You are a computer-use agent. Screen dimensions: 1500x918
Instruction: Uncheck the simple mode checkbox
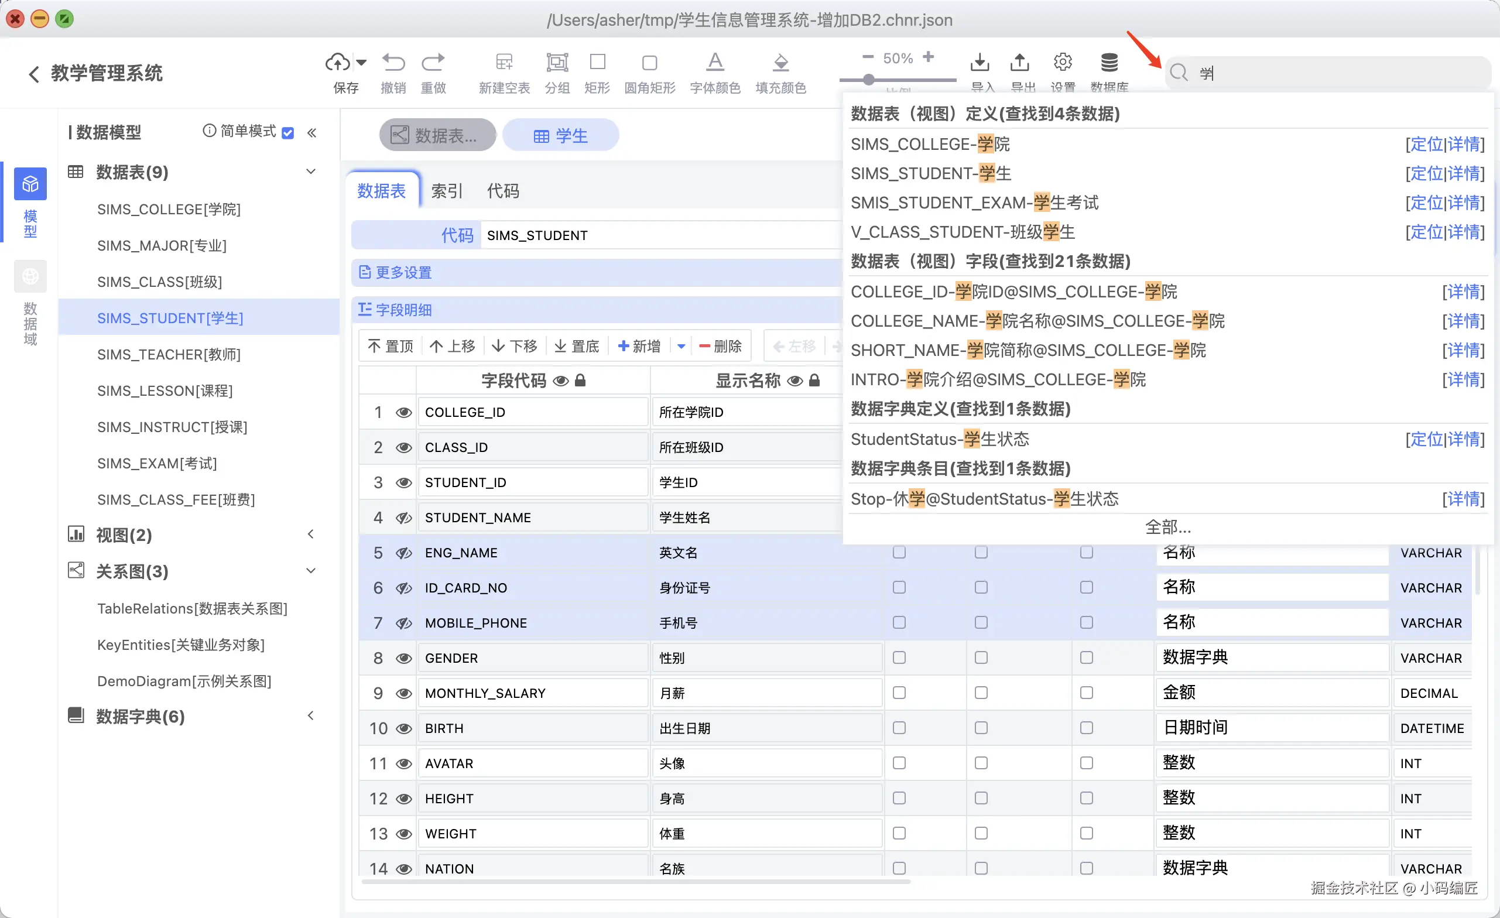point(288,133)
